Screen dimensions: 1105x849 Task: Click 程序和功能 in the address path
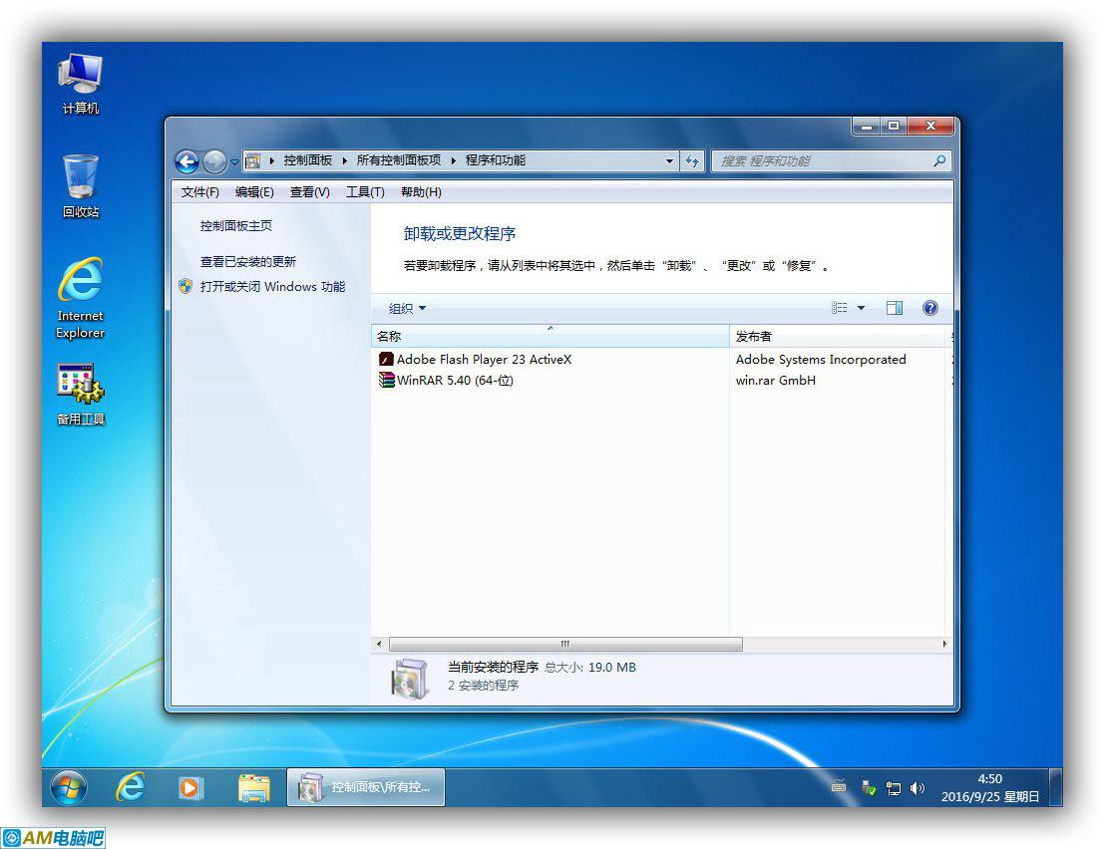[496, 160]
